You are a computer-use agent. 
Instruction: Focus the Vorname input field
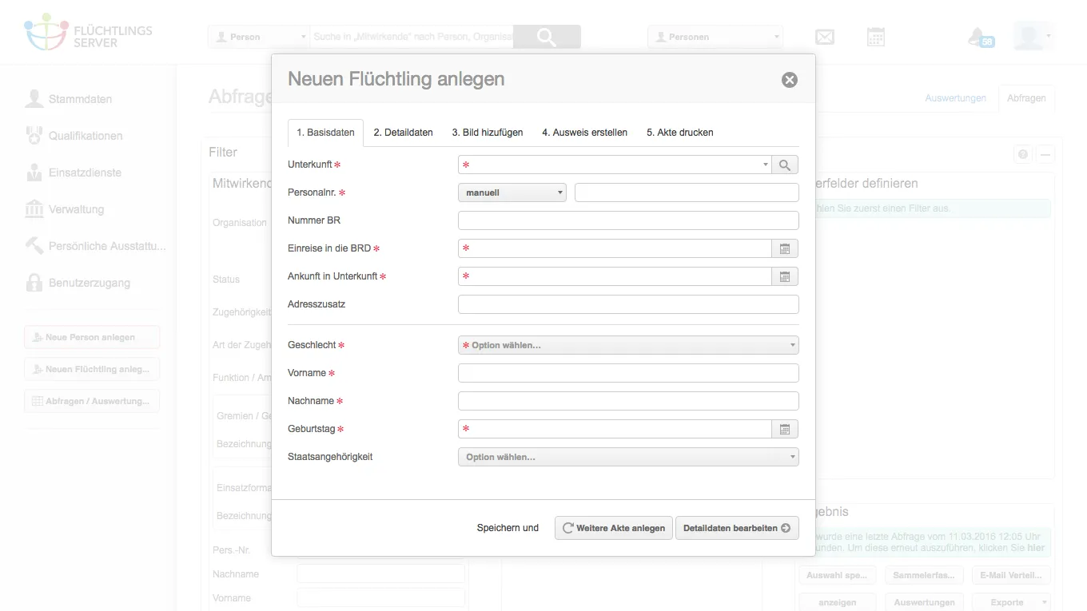coord(628,373)
